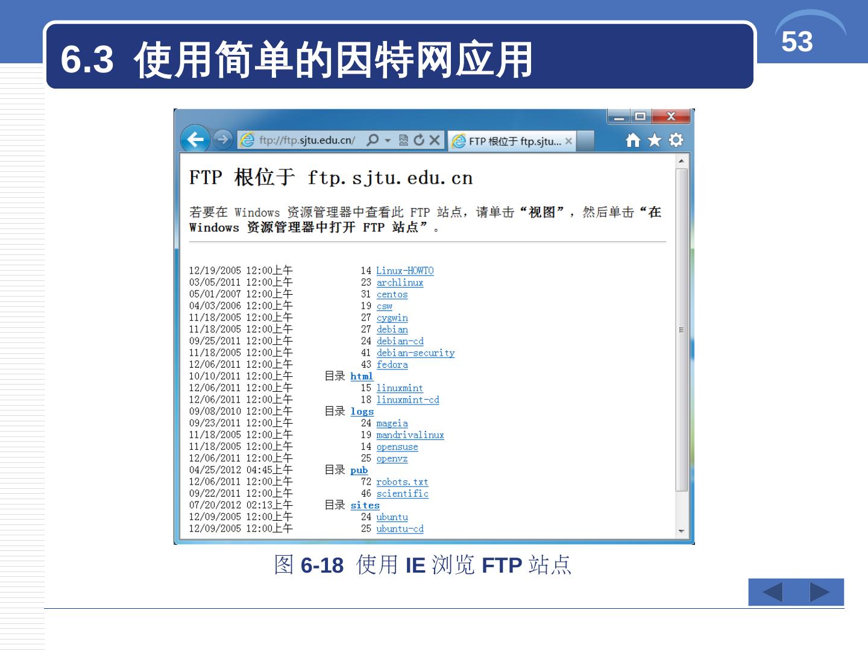868x651 pixels.
Task: Go back with the IE back arrow
Action: (195, 140)
